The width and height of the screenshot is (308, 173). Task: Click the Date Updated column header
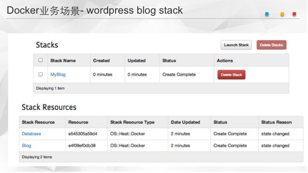[x=185, y=122]
